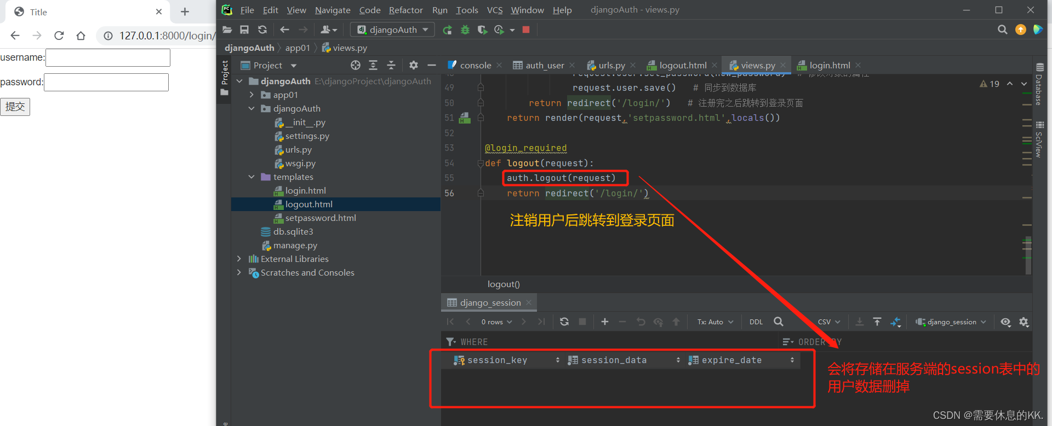Open the File menu
The width and height of the screenshot is (1052, 426).
[247, 10]
